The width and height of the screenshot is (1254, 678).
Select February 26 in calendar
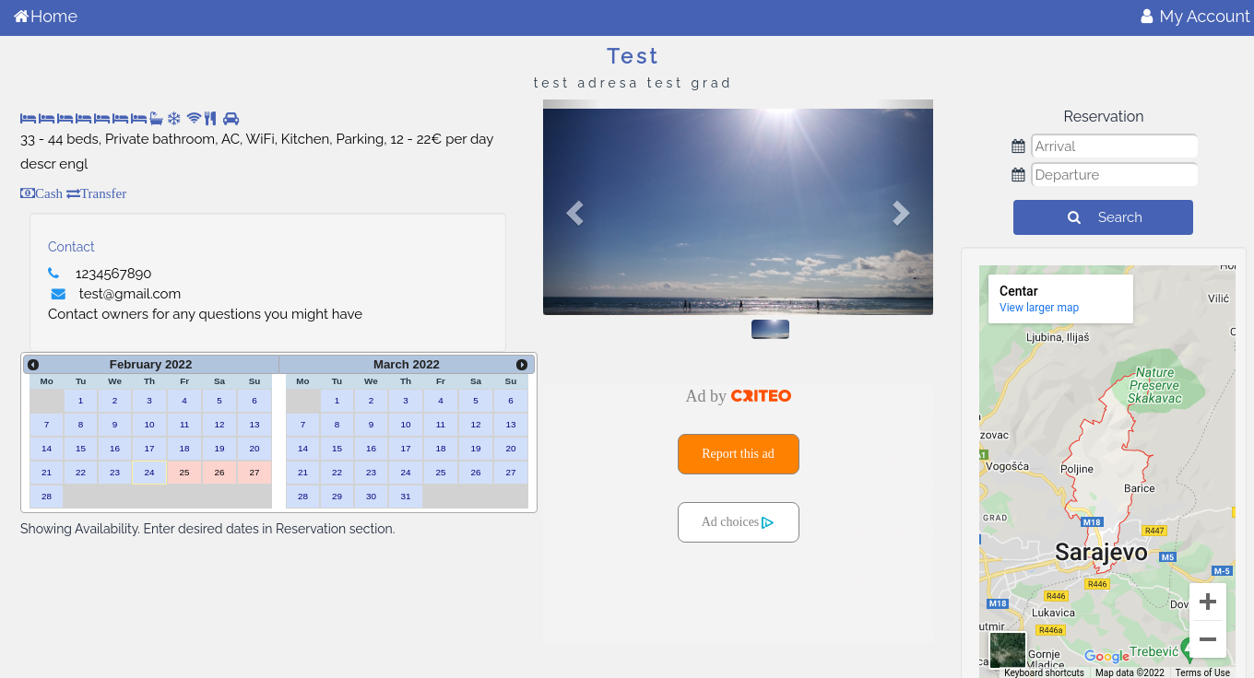(x=219, y=473)
